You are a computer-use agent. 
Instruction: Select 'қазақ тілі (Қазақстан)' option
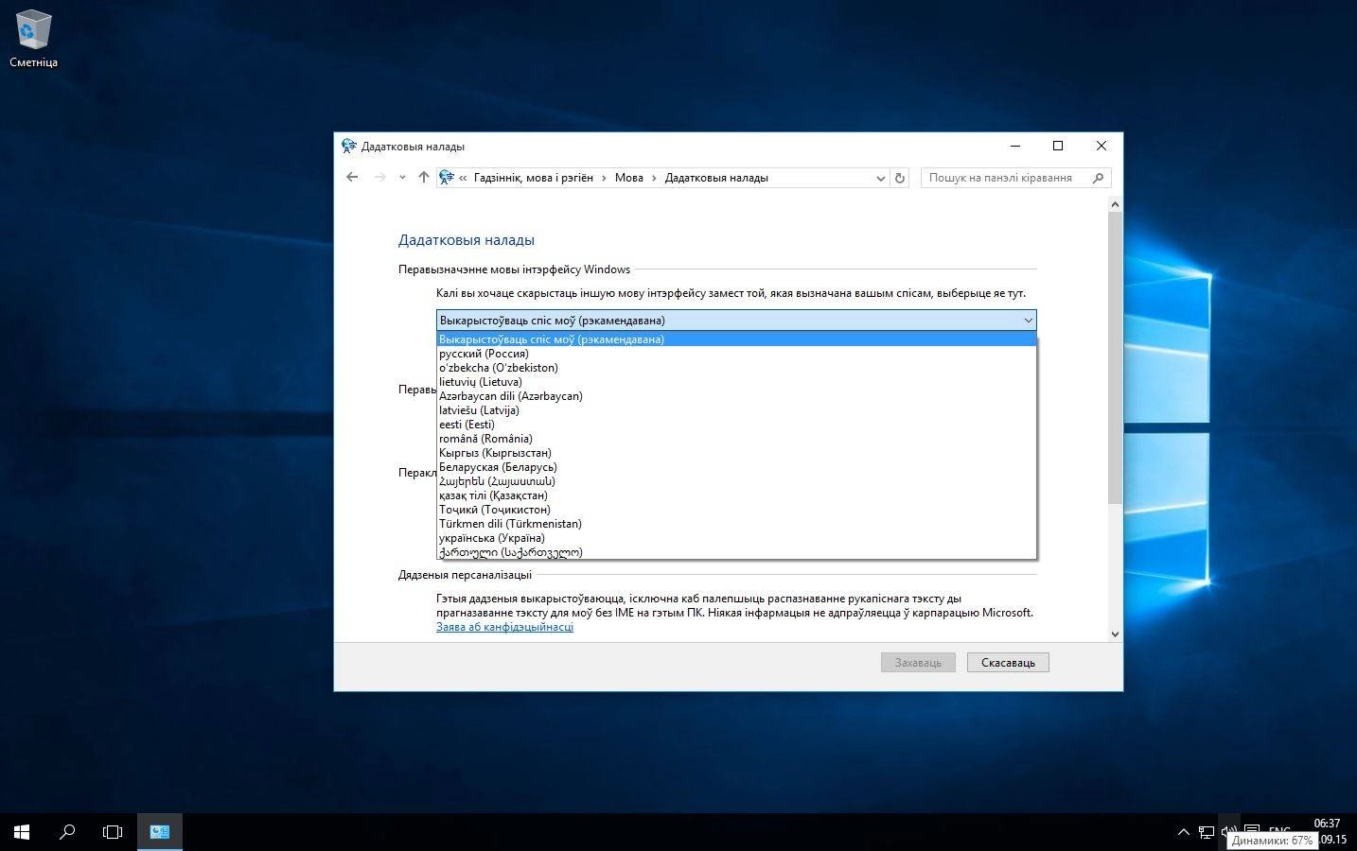click(736, 495)
